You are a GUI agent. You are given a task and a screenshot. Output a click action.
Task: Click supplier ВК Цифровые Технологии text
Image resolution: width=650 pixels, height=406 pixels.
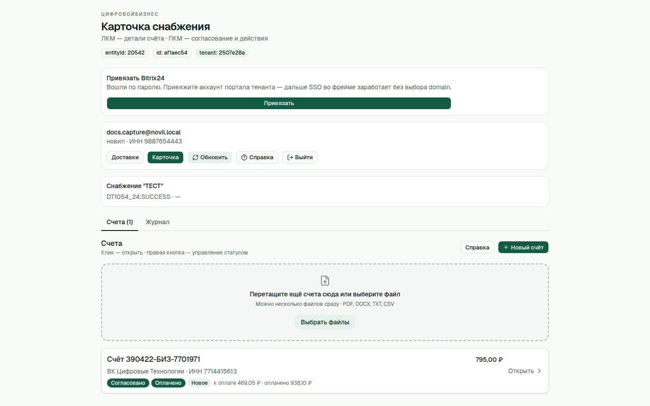point(146,371)
